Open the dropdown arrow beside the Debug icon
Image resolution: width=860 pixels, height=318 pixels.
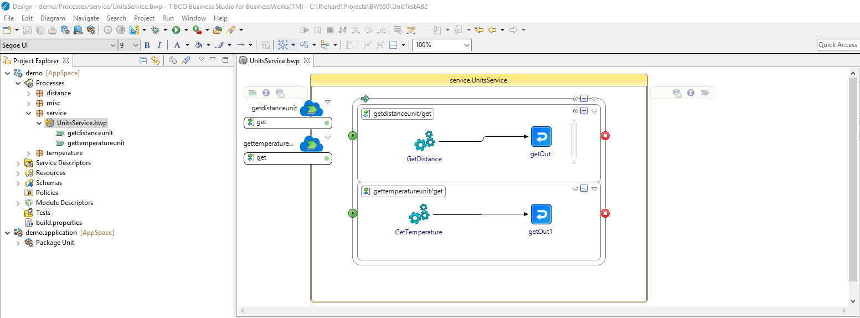coord(165,30)
